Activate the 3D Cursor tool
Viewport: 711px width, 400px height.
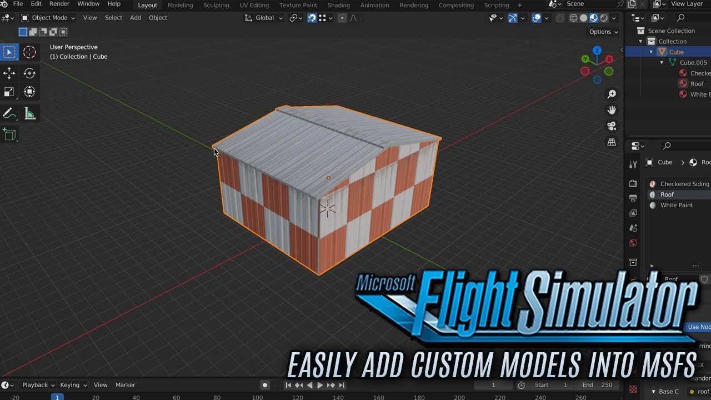click(x=29, y=52)
